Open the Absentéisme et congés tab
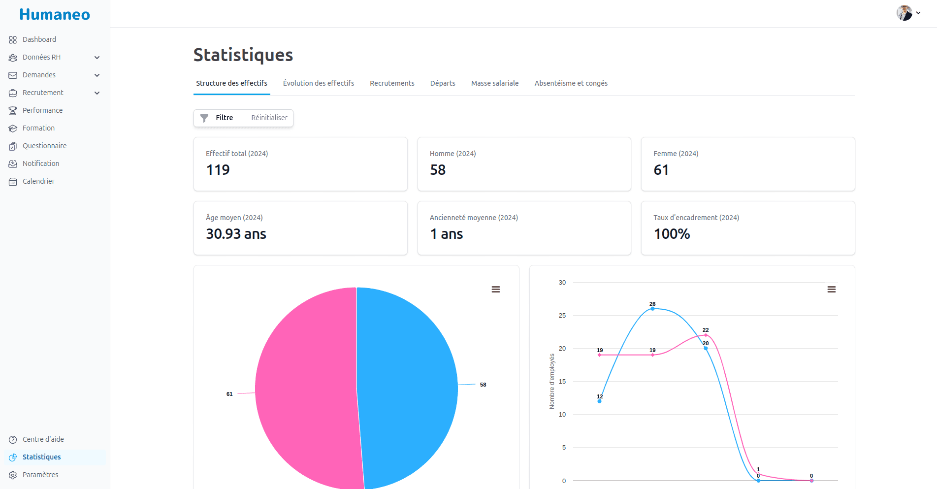 coord(571,83)
